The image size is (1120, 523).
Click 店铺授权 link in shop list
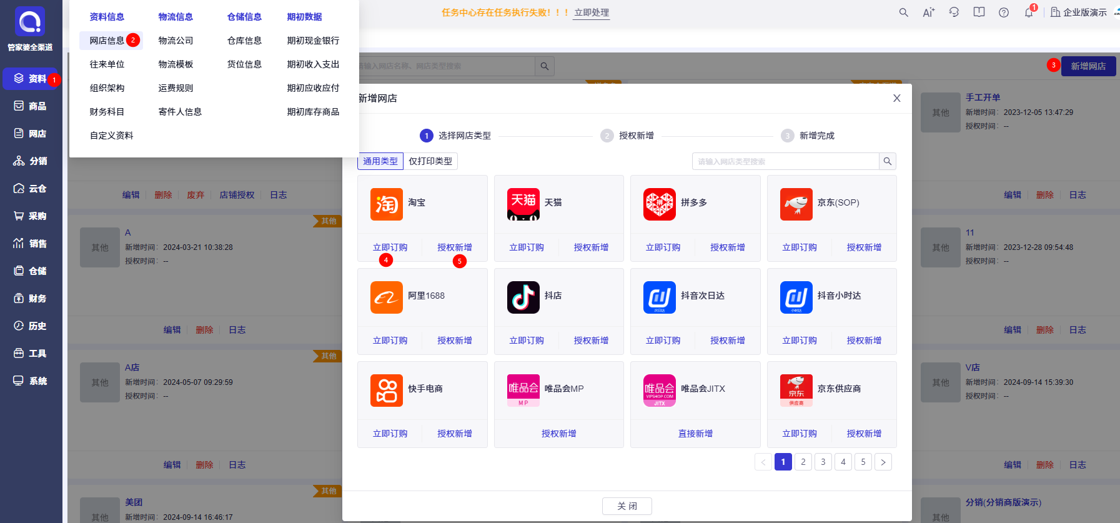pyautogui.click(x=237, y=195)
